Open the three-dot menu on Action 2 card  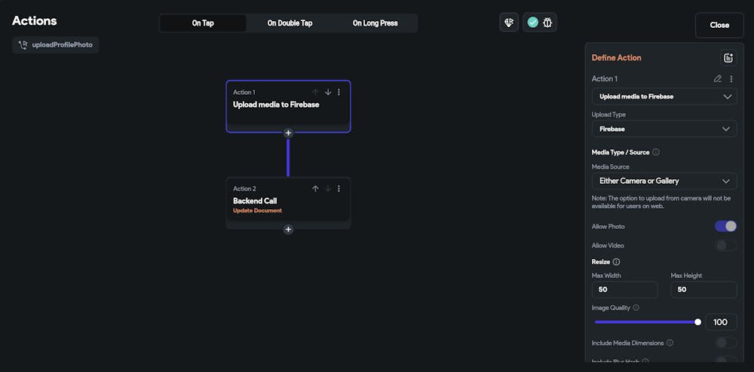coord(339,188)
